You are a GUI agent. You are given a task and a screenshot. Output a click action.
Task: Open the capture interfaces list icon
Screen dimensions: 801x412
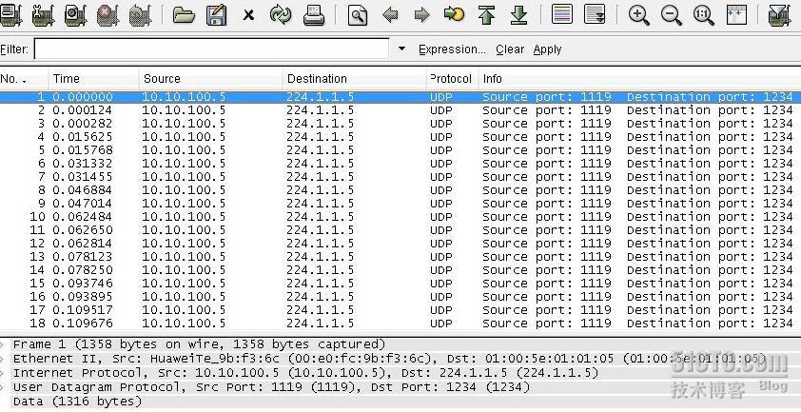point(10,15)
